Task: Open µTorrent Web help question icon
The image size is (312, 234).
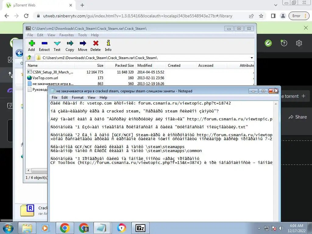Action: click(284, 43)
